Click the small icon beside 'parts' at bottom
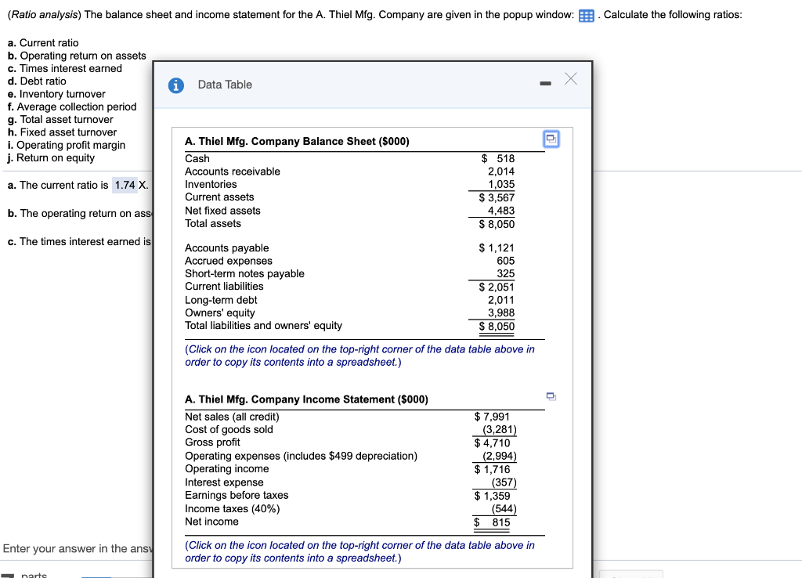802x578 pixels. [x=8, y=574]
